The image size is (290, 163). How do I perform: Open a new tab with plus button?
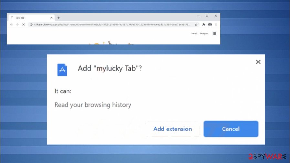point(59,18)
